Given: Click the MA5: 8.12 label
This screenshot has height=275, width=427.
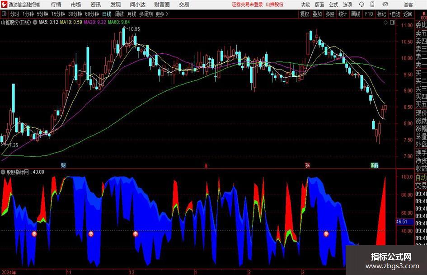Looking at the screenshot, I should coord(48,22).
